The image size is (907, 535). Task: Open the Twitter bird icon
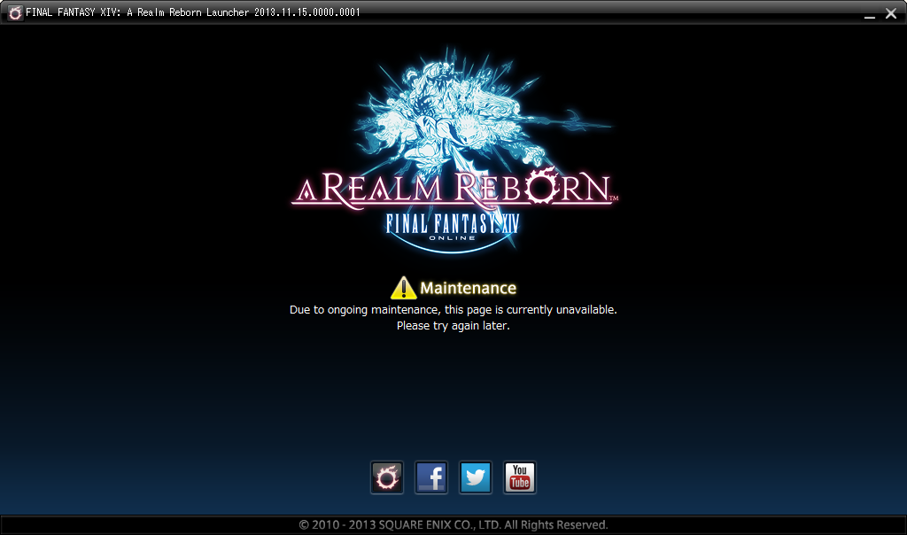tap(476, 477)
